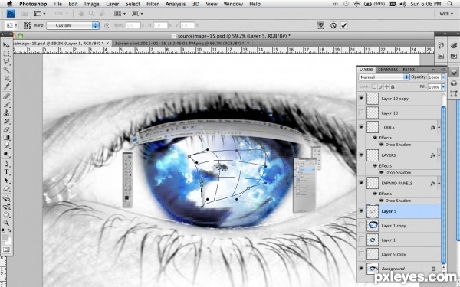Change warp orientation icon
The image size is (460, 287).
(x=107, y=25)
